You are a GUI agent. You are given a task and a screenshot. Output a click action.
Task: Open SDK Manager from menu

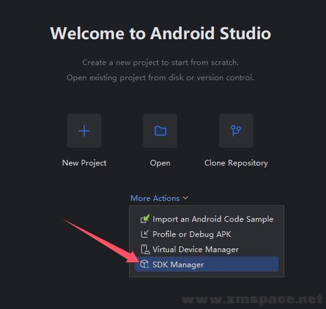pyautogui.click(x=206, y=264)
